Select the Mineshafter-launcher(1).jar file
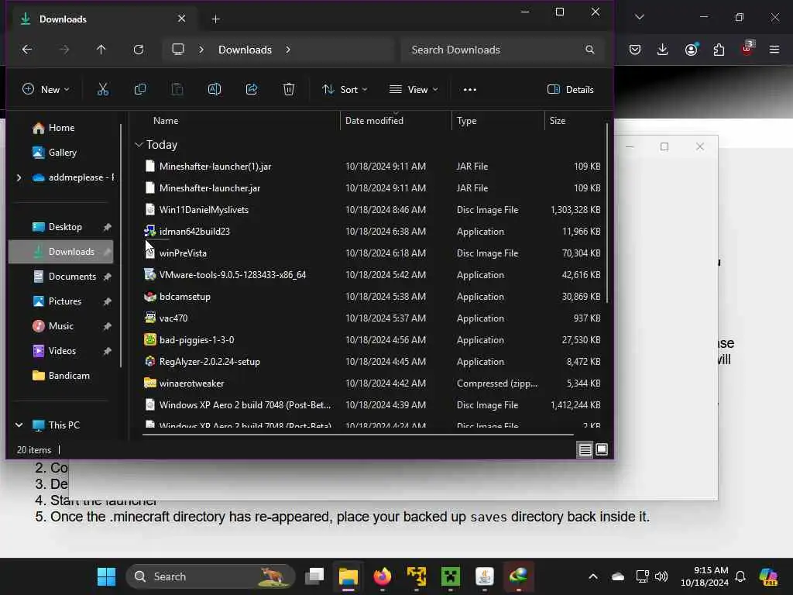 [x=372, y=167]
